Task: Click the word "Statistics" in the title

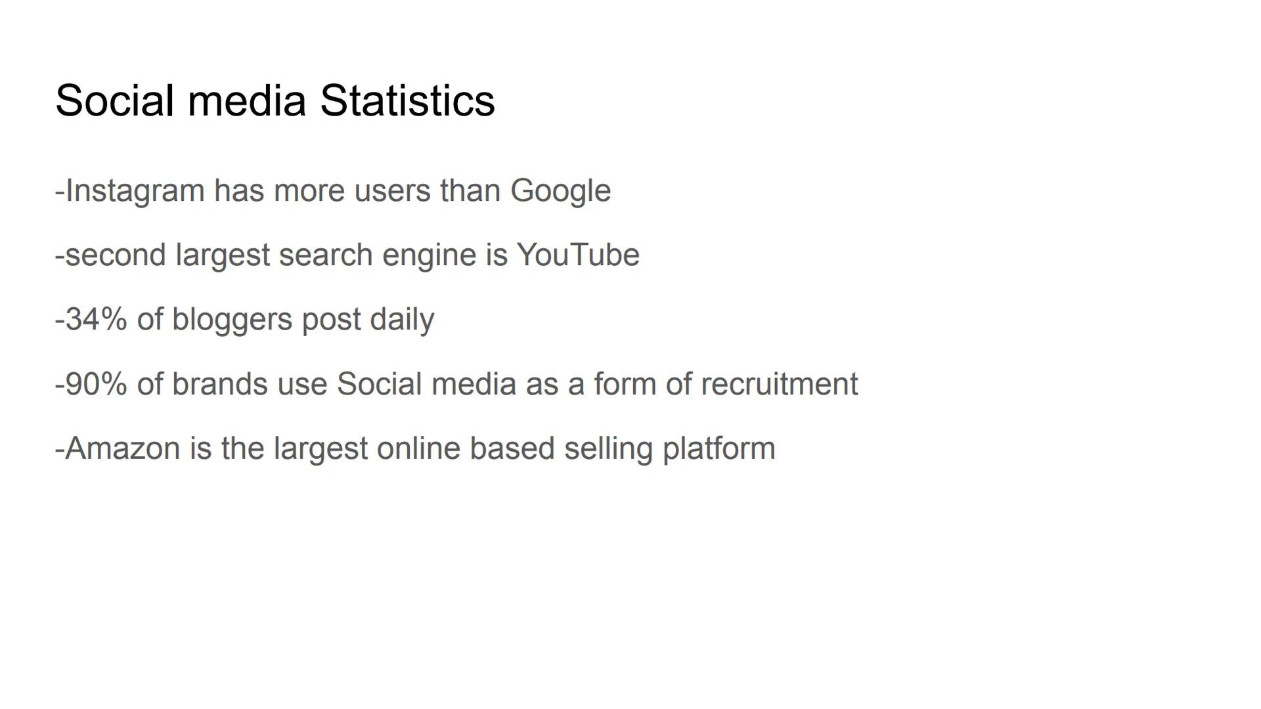Action: pyautogui.click(x=407, y=100)
